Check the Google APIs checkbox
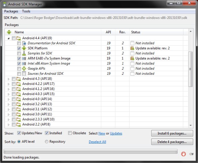The height and width of the screenshot is (163, 198). tap(19, 69)
